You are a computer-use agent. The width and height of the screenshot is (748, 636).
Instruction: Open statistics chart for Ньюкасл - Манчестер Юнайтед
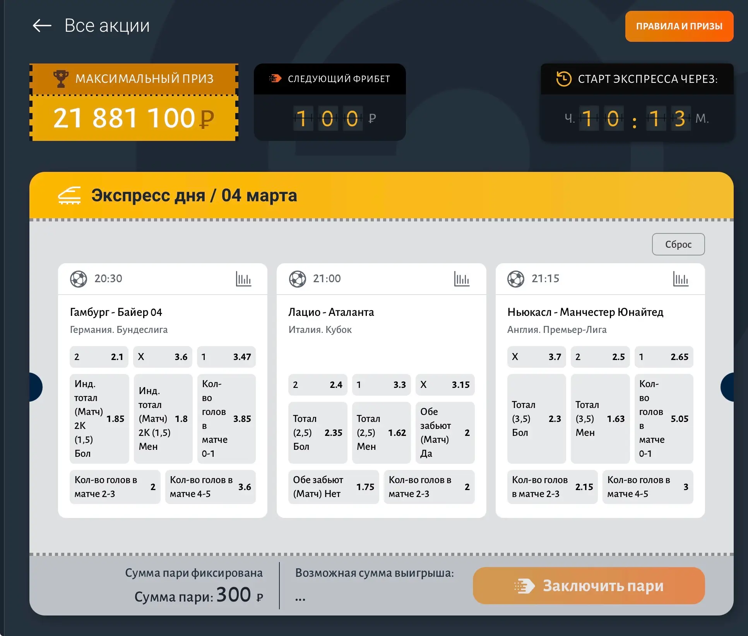pos(680,279)
